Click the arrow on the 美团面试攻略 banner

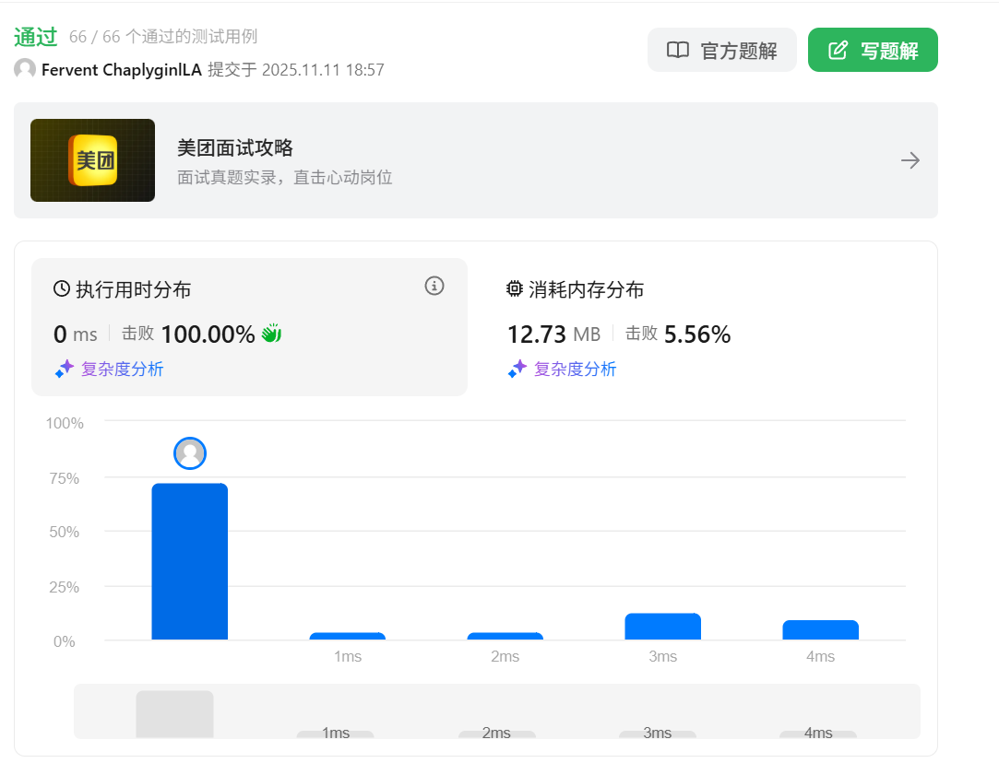[910, 160]
